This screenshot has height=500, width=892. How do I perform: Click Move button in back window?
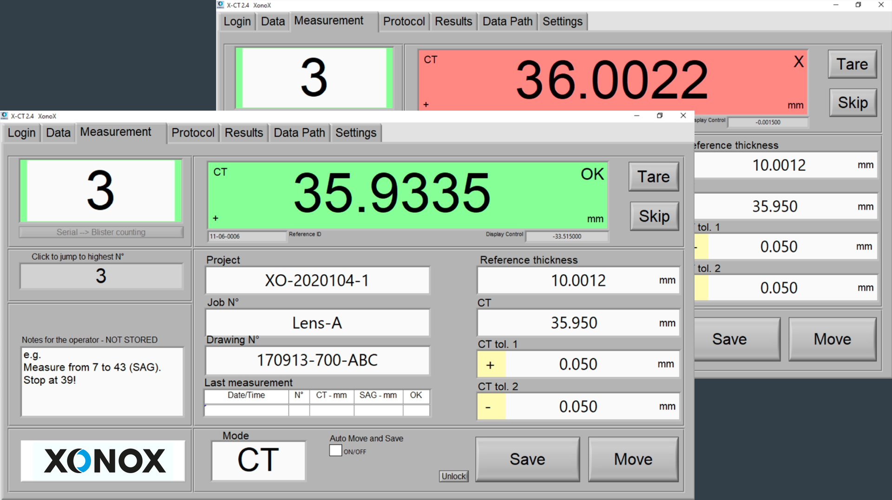coord(833,339)
